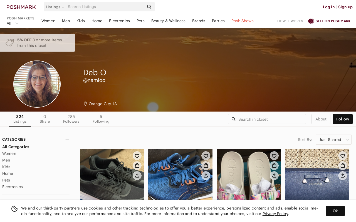Like the black sneakers listing

coord(137,156)
